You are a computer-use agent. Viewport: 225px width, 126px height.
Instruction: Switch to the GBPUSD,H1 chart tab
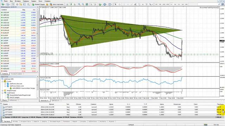point(56,100)
